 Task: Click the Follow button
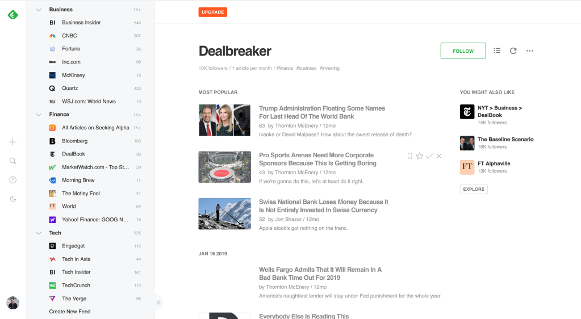(x=463, y=51)
